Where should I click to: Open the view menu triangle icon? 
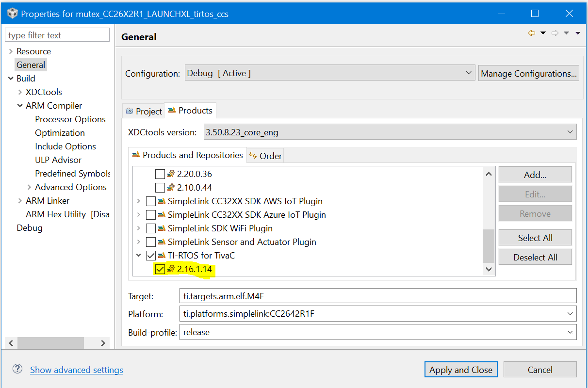point(578,33)
